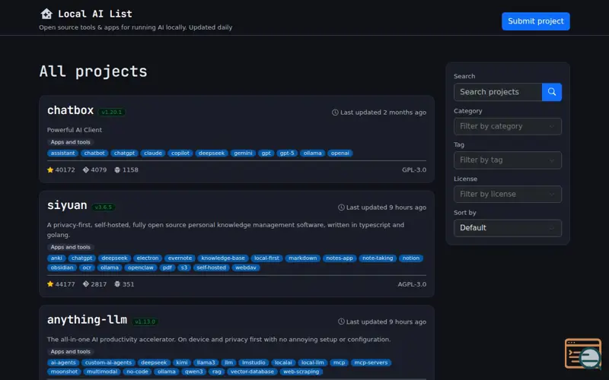
Task: Select the copilot tag
Action: 180,154
